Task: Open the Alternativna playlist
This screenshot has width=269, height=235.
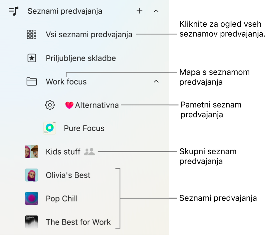Action: click(97, 105)
